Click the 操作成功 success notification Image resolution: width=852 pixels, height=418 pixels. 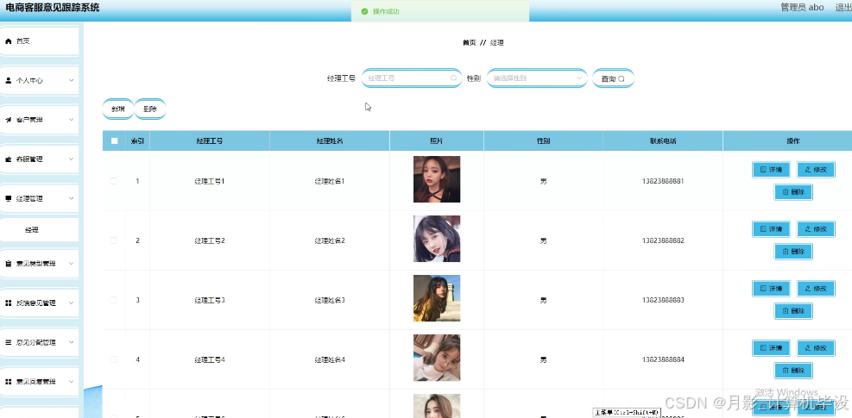tap(440, 11)
